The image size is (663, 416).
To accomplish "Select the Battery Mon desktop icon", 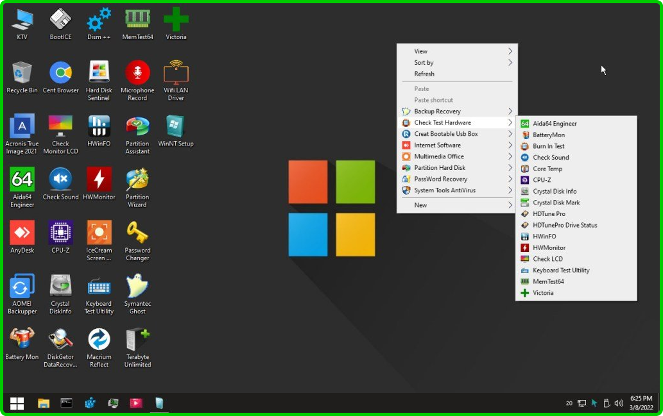I will point(22,344).
